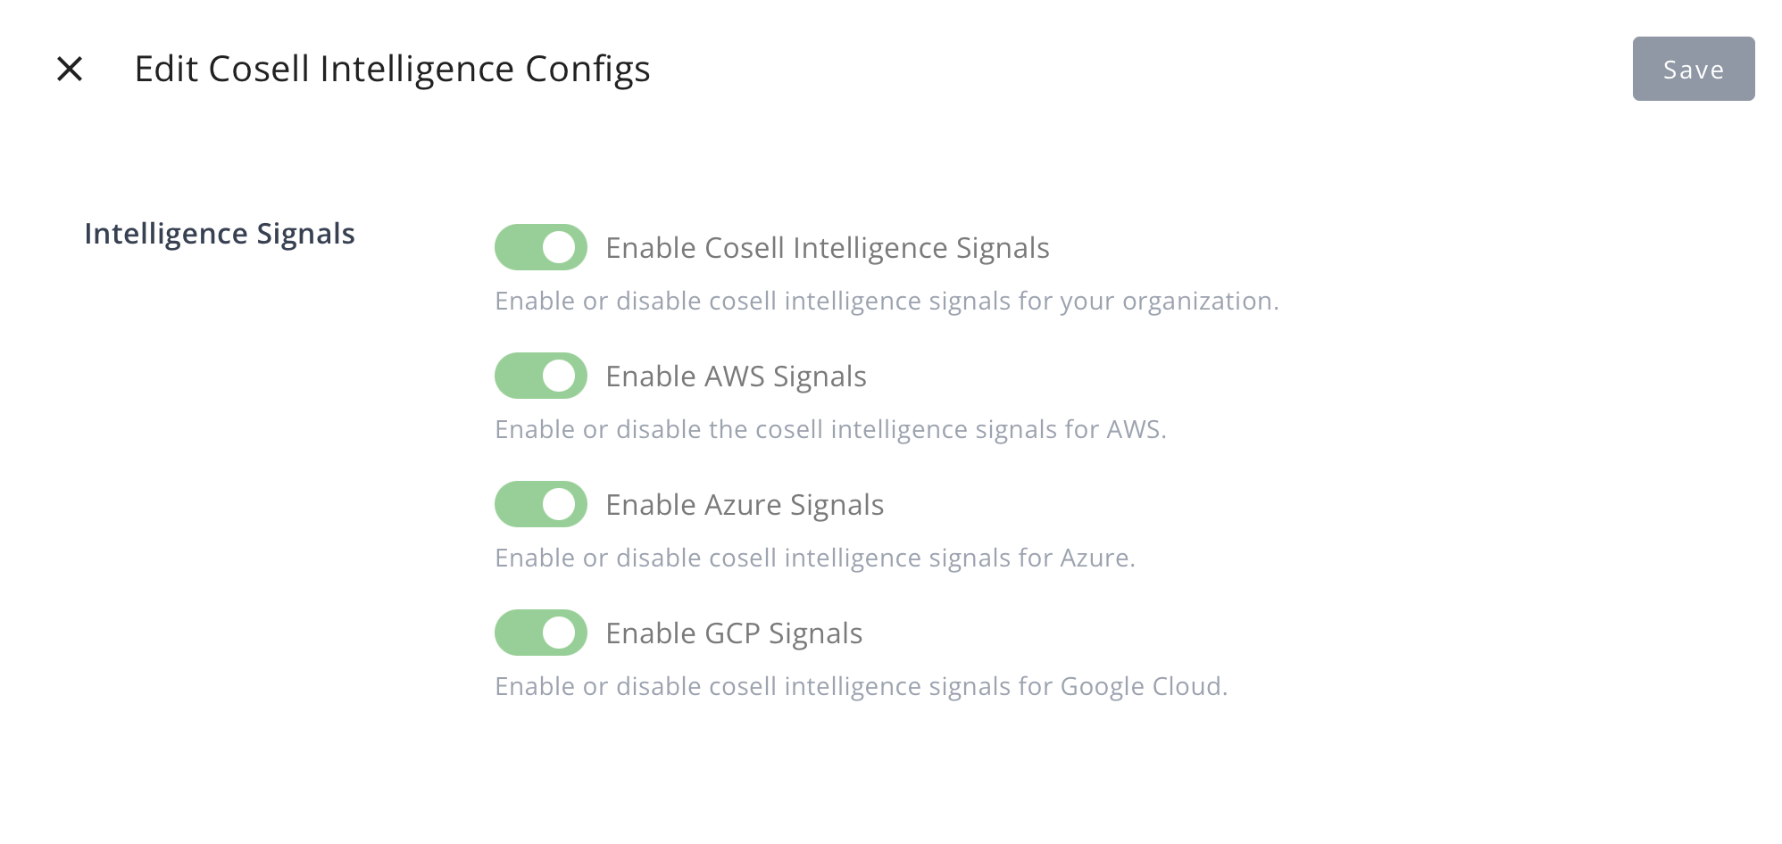Click the 'Enable AWS Signals' label text

click(736, 376)
